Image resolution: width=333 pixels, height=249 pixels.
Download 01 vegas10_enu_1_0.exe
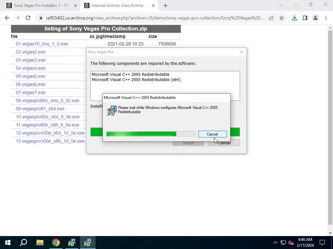tap(42, 44)
